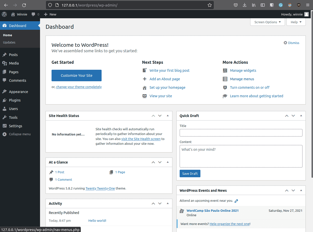The image size is (313, 232).
Task: Open the 1 Comment link
Action: coord(64,179)
